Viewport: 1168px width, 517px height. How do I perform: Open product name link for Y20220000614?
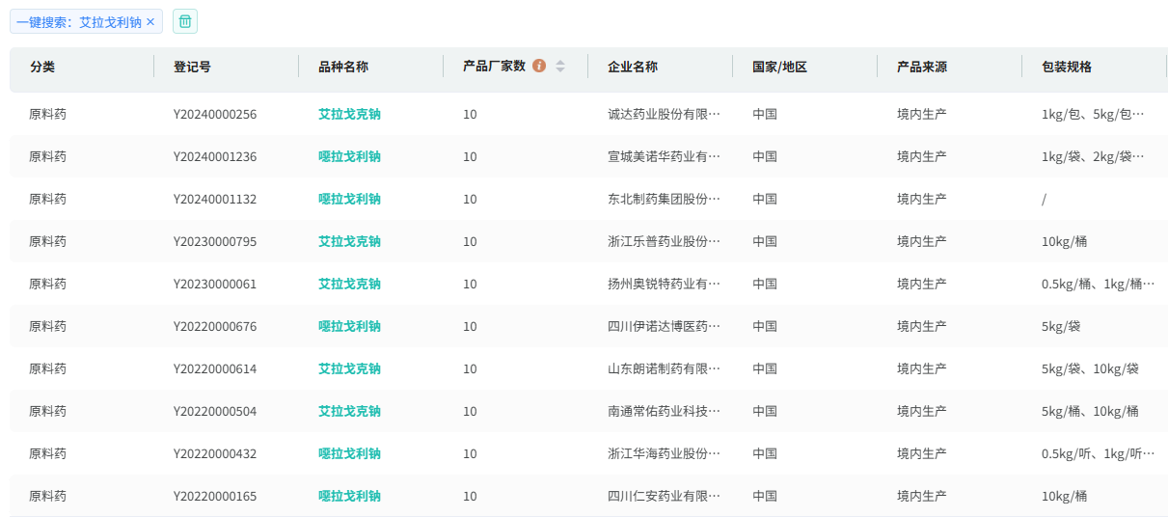[x=349, y=368]
